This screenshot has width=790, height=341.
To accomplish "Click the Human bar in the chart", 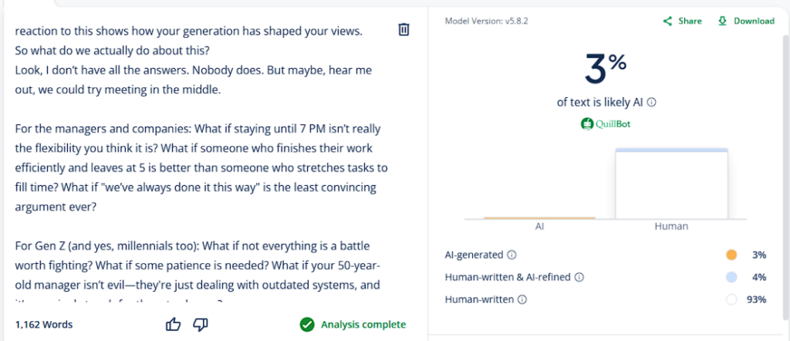I will pyautogui.click(x=671, y=184).
